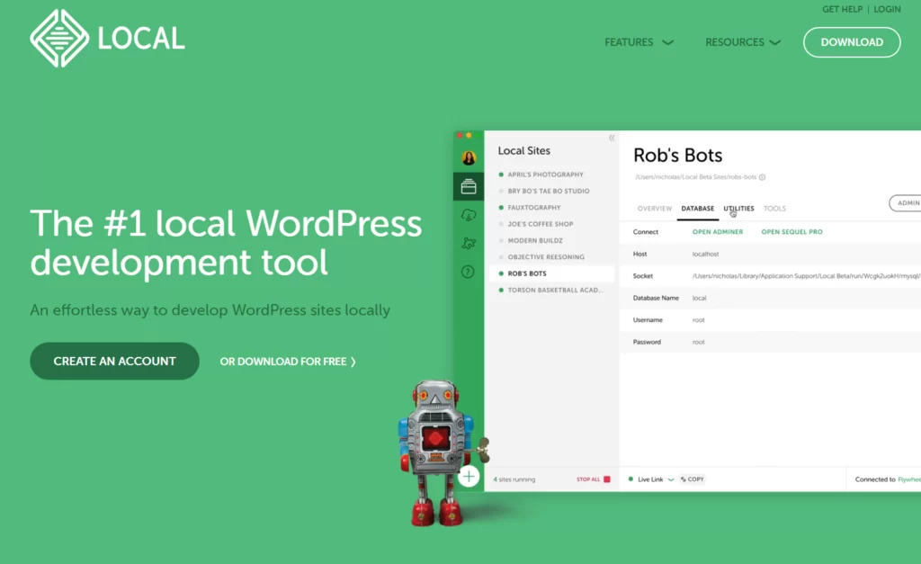The width and height of the screenshot is (921, 564).
Task: Select Joe's Coffee Shop site
Action: pyautogui.click(x=541, y=224)
